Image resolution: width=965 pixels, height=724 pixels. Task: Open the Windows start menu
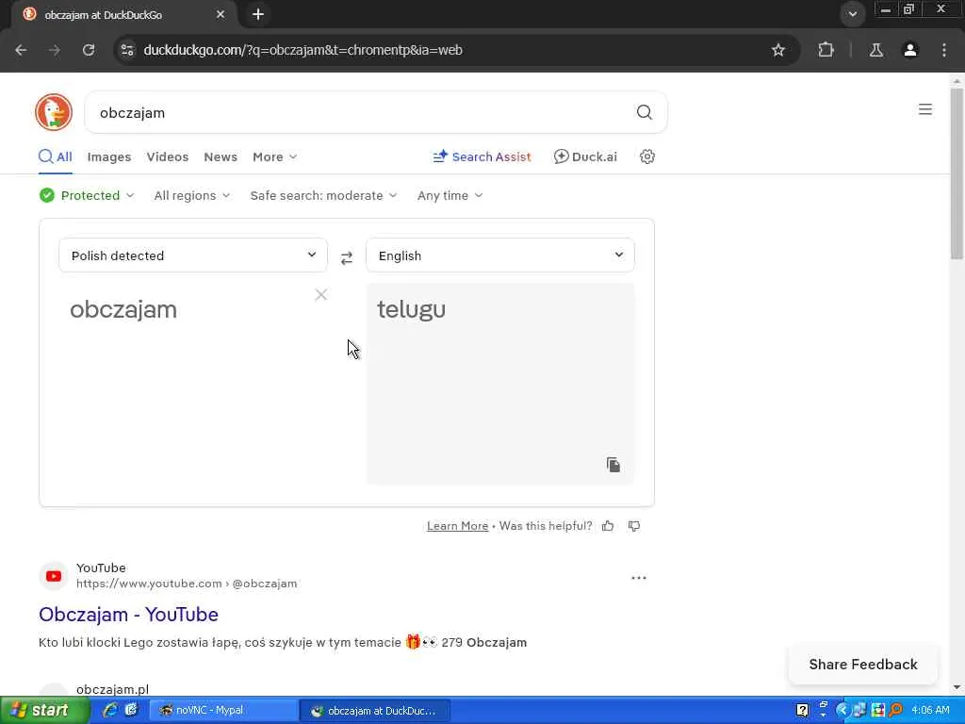[44, 711]
